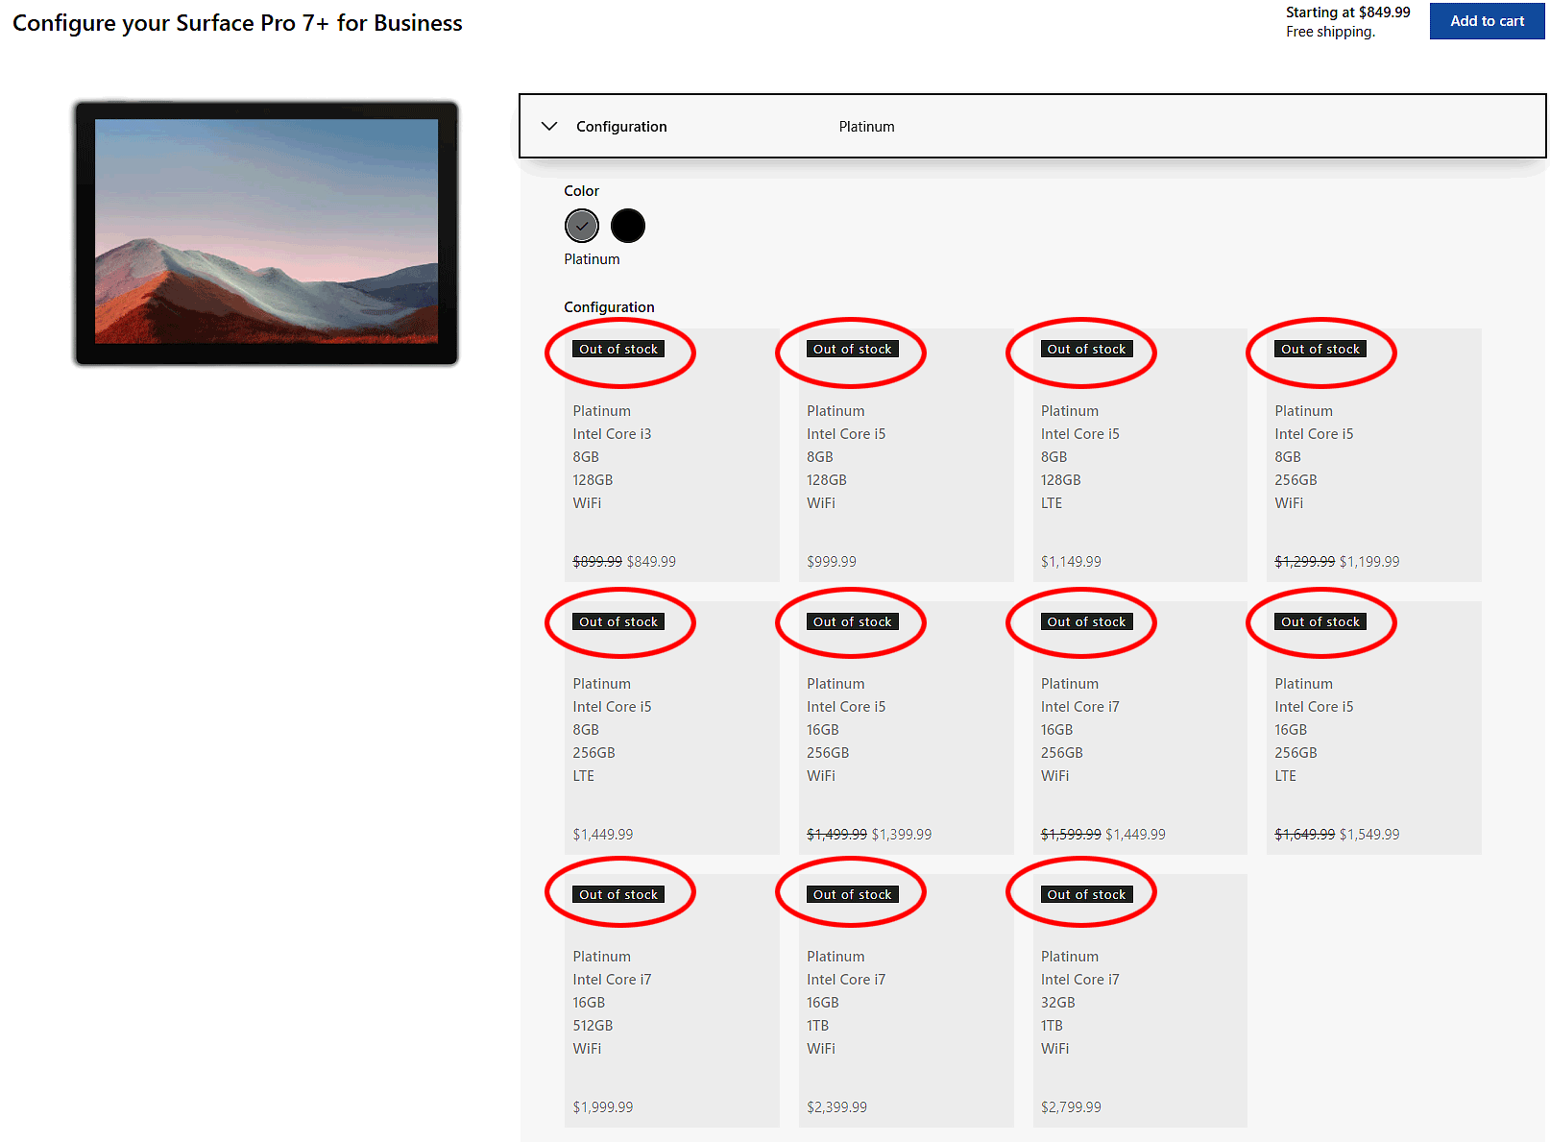1550x1142 pixels.
Task: Click the $849.99 sale price of i3 model
Action: click(x=651, y=562)
